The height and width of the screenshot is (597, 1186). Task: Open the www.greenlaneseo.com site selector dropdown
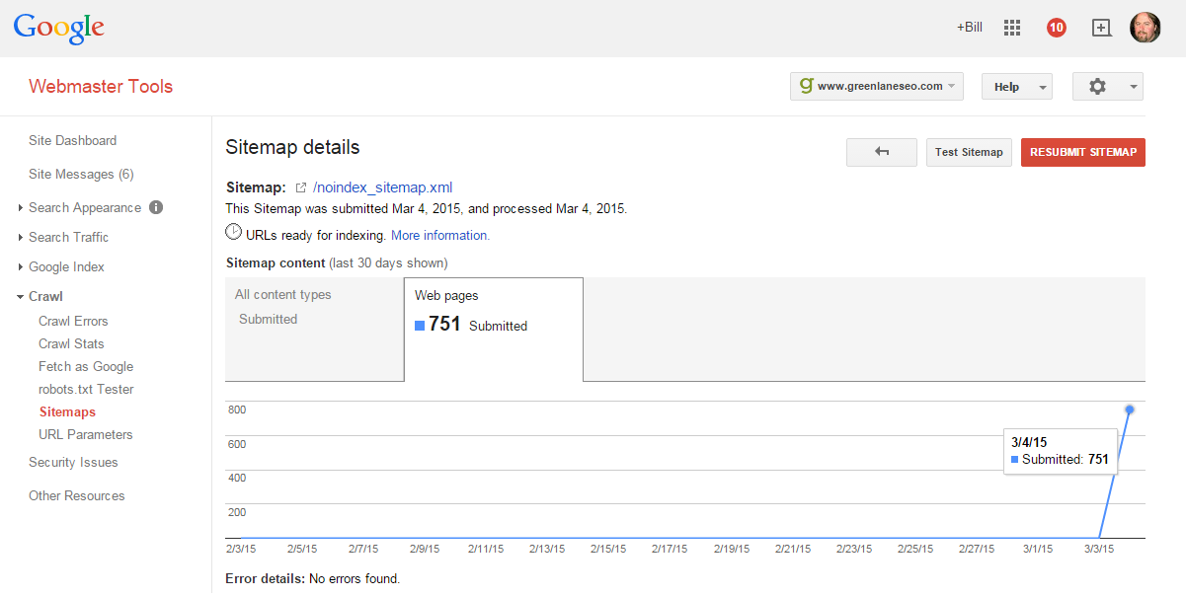pos(877,86)
